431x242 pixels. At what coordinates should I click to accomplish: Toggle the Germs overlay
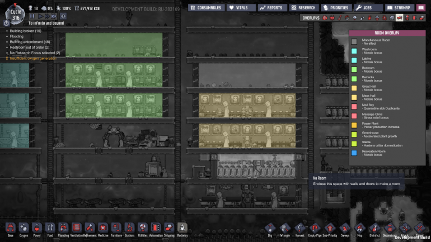pyautogui.click(x=385, y=18)
